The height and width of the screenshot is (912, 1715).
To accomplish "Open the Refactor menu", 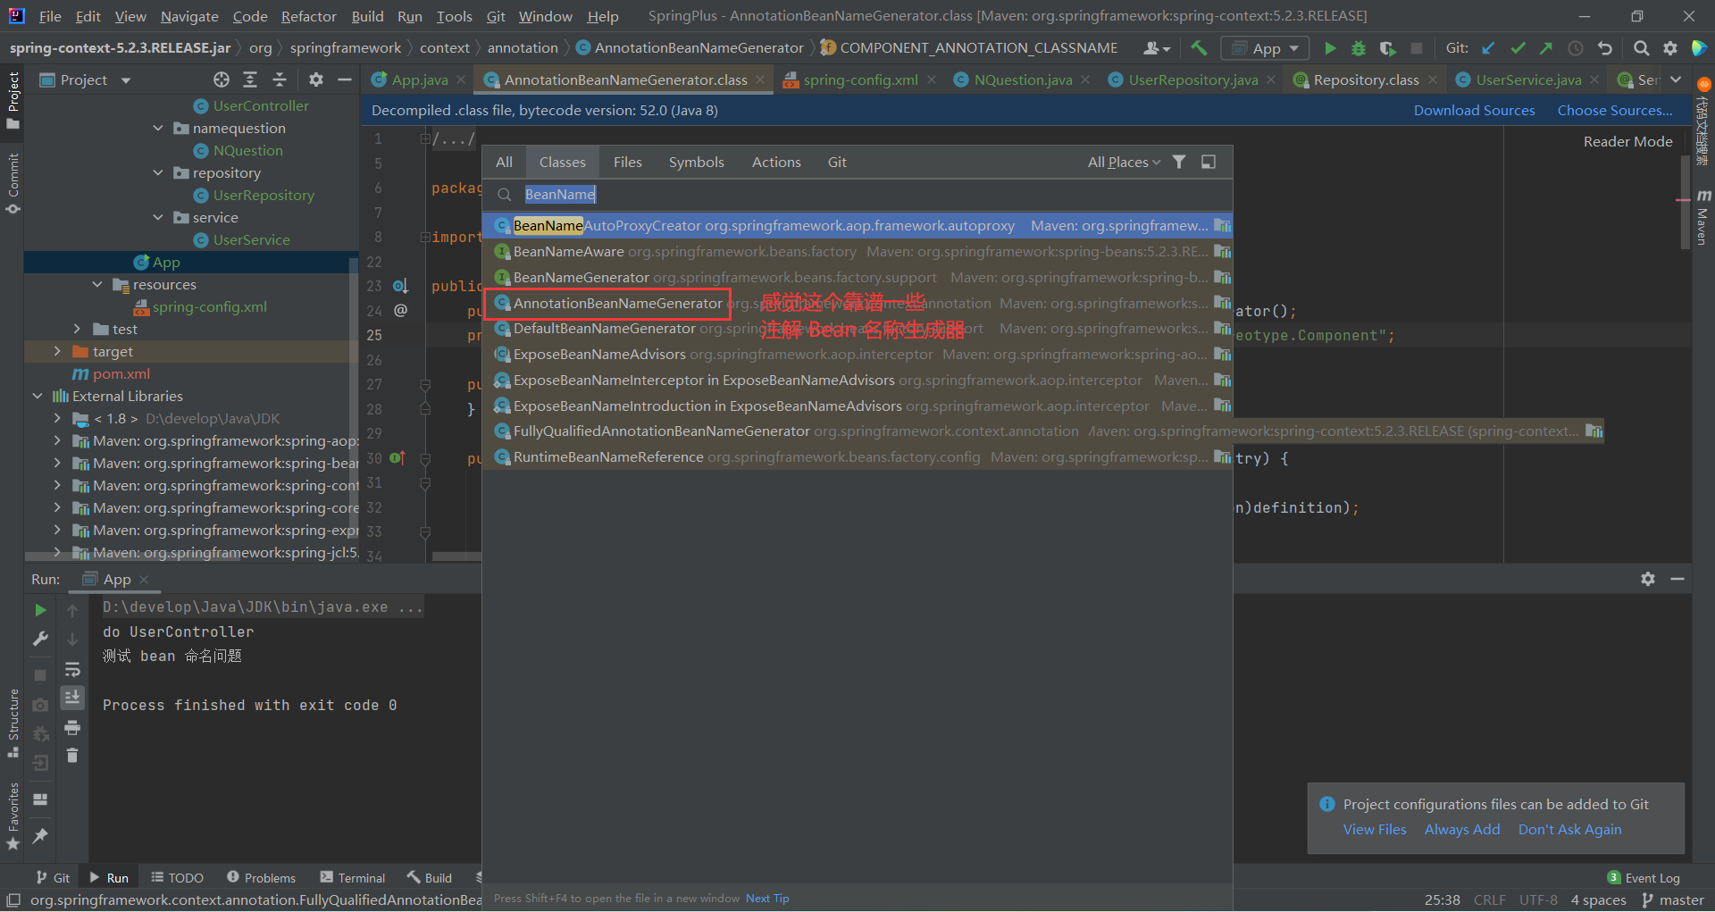I will [x=308, y=16].
